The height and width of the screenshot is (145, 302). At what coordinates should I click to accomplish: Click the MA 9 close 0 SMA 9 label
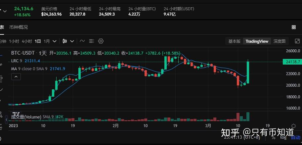coord(29,69)
